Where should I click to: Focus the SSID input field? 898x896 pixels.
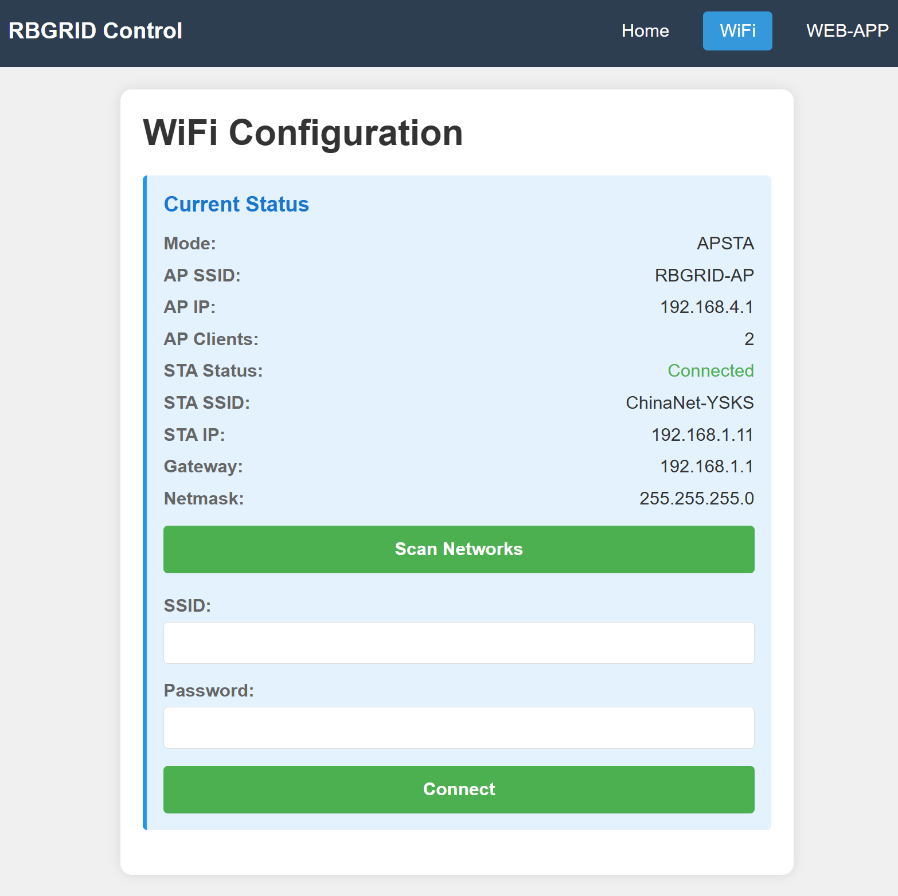[459, 643]
